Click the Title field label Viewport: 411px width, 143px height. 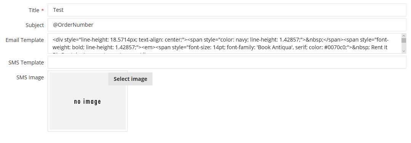click(34, 10)
